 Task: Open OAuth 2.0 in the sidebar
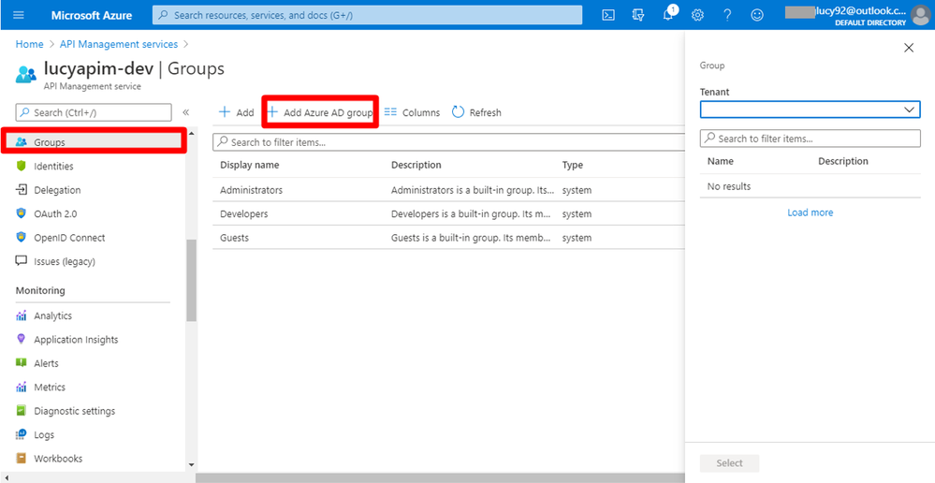tap(55, 213)
